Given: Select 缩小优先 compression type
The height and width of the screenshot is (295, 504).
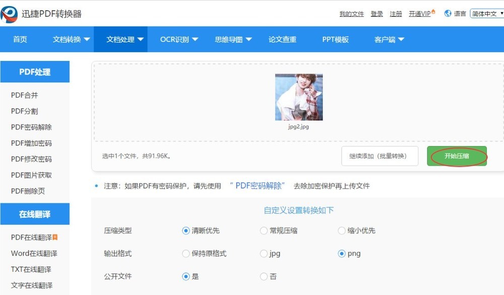Looking at the screenshot, I should [x=341, y=231].
